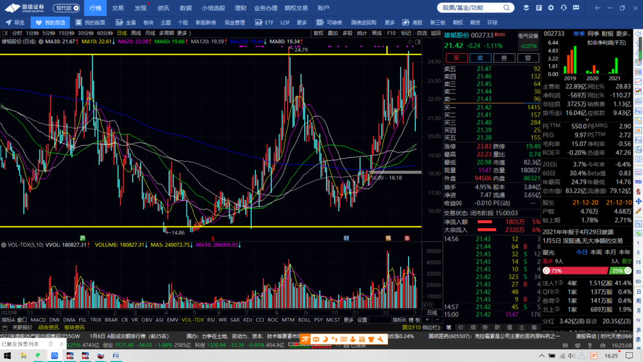The width and height of the screenshot is (643, 362).
Task: Open the 港股 market icon
Action: [x=406, y=23]
